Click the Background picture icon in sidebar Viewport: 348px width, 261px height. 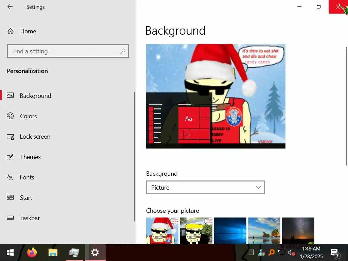click(x=10, y=95)
